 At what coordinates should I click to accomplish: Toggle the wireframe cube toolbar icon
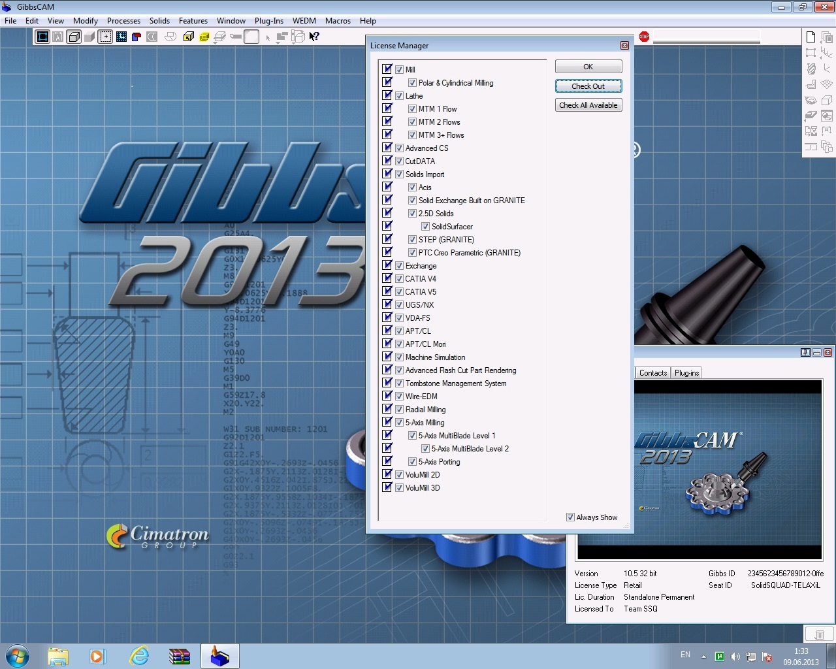coord(74,37)
